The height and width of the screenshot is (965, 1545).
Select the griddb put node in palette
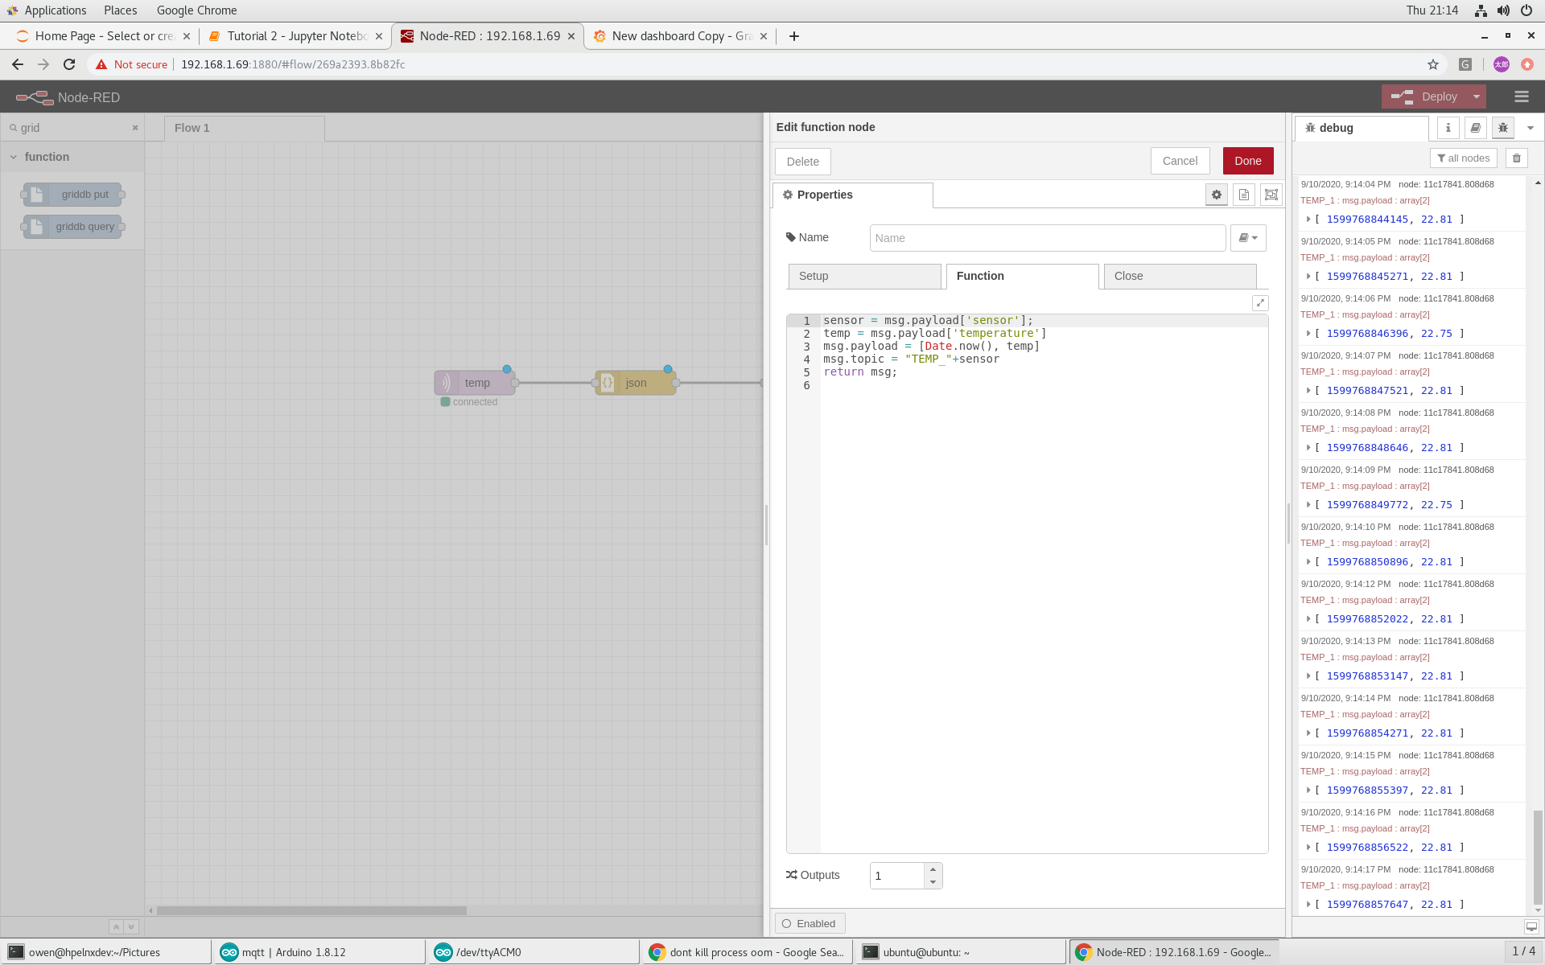(x=72, y=194)
